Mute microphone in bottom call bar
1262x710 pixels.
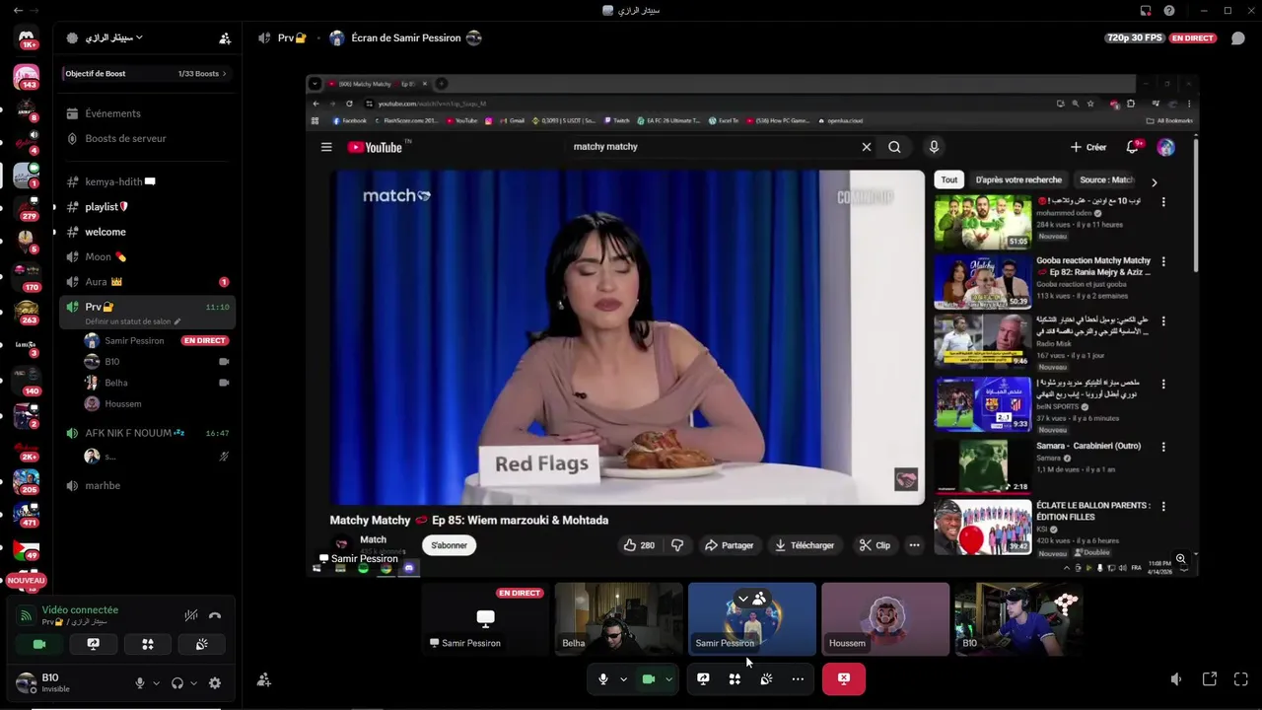603,678
